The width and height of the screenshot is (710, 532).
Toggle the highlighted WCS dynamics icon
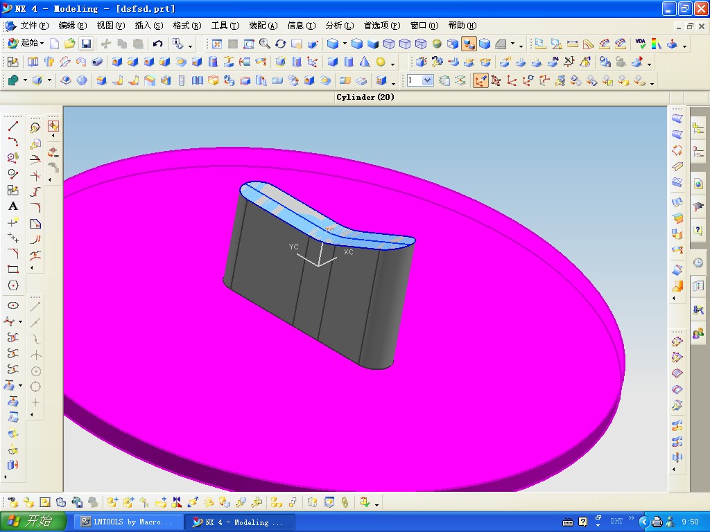click(x=480, y=80)
